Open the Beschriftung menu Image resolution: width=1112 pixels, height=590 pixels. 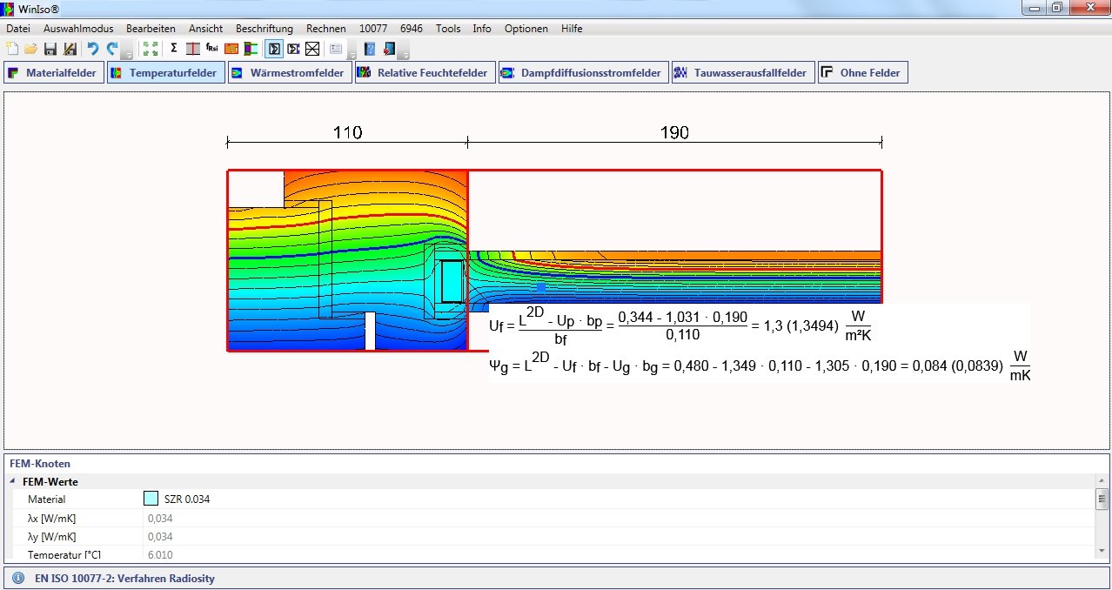[x=264, y=29]
